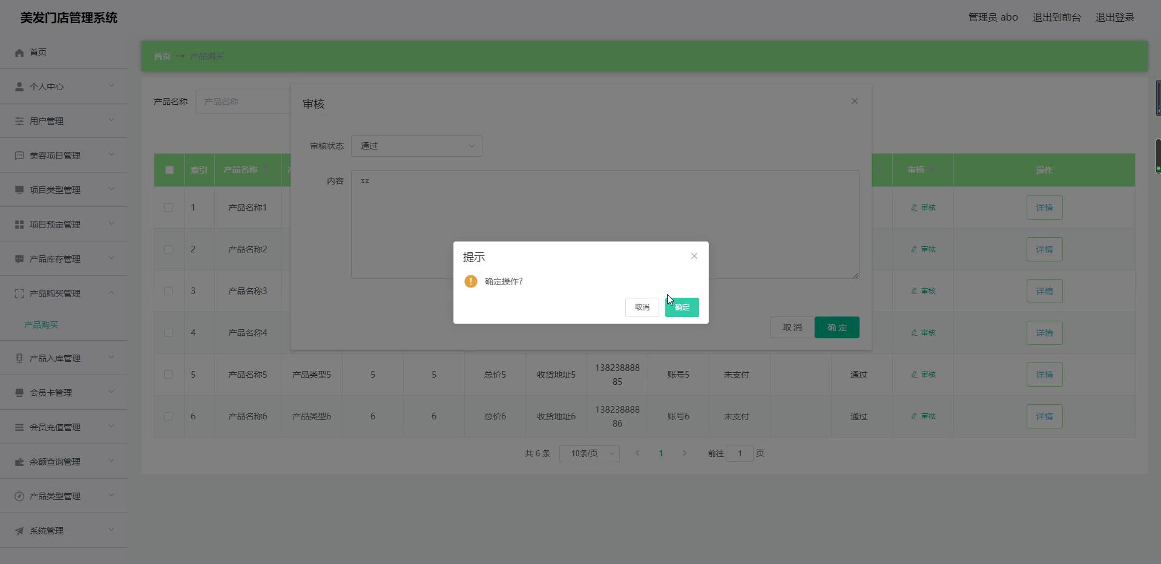Check the checkbox for row 6
Image resolution: width=1161 pixels, height=564 pixels.
click(x=168, y=416)
